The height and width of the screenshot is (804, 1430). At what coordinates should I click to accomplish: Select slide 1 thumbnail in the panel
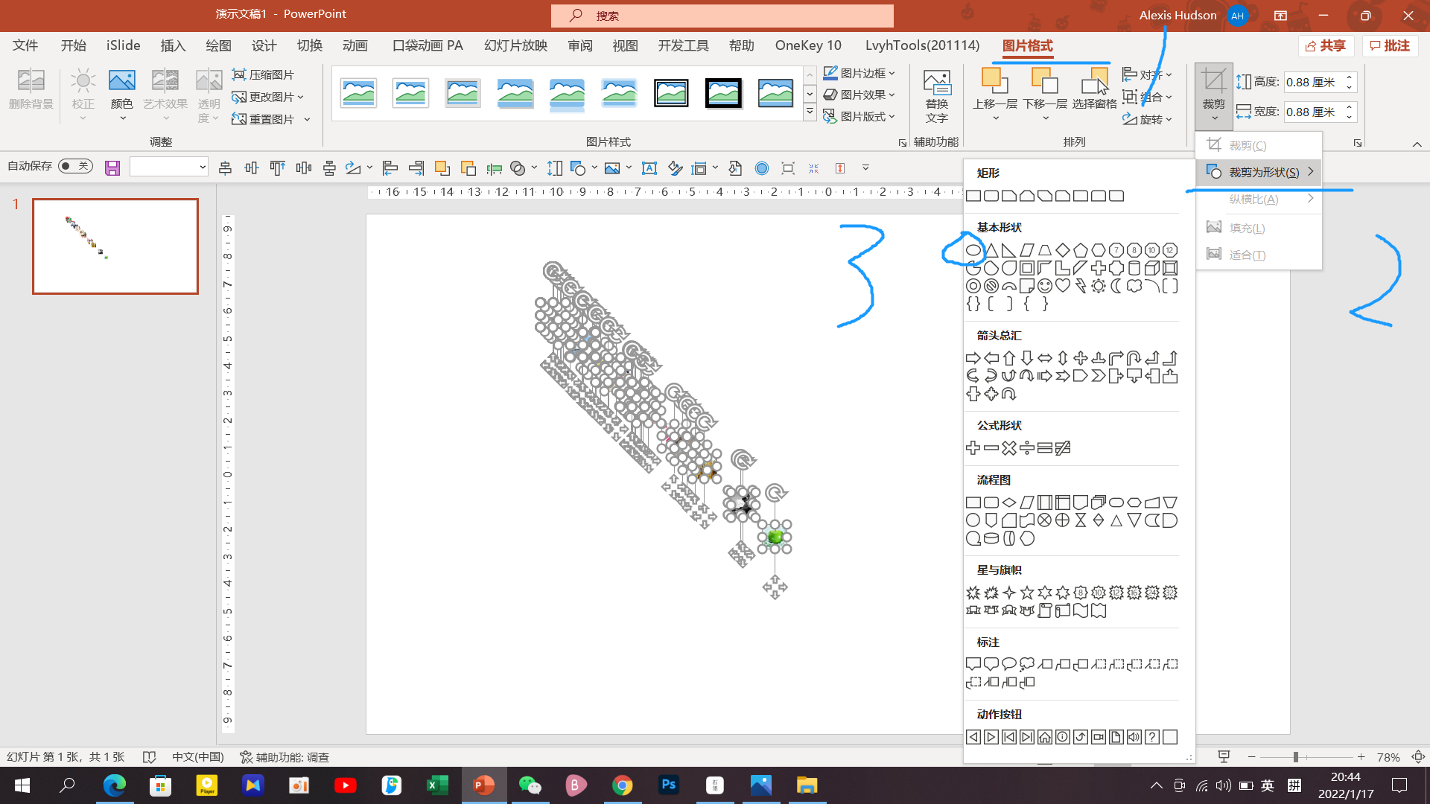point(115,246)
